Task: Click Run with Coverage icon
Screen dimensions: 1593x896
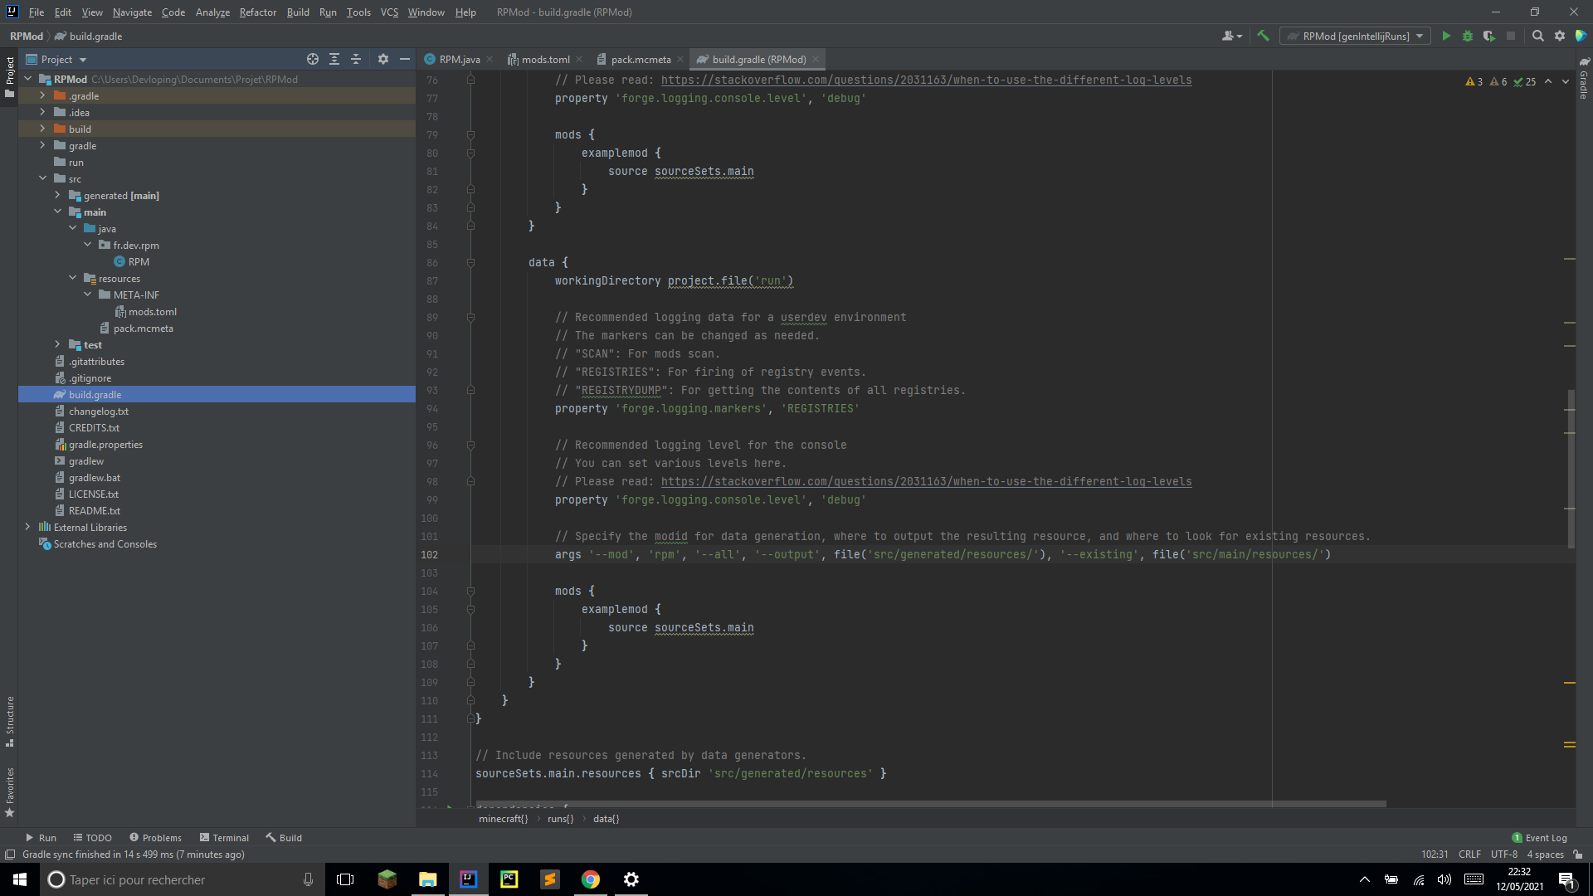Action: [x=1489, y=37]
